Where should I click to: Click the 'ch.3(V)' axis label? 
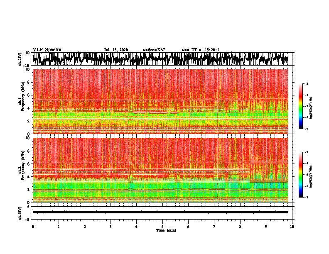pyautogui.click(x=20, y=213)
